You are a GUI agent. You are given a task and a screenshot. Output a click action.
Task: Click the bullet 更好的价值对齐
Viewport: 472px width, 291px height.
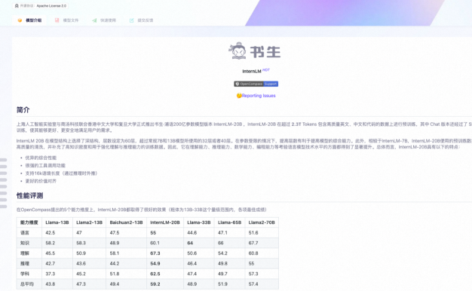coord(41,181)
